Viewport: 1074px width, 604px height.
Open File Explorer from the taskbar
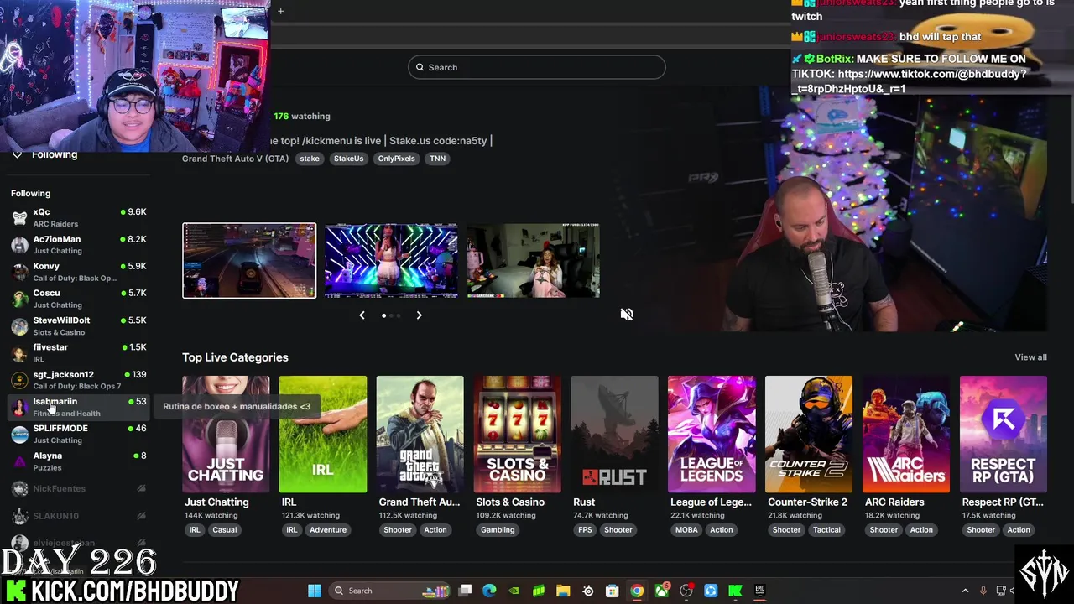point(563,591)
